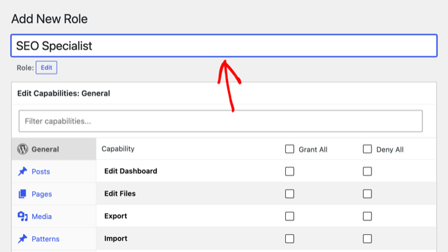Click the pages icon next to Pages

tap(22, 194)
